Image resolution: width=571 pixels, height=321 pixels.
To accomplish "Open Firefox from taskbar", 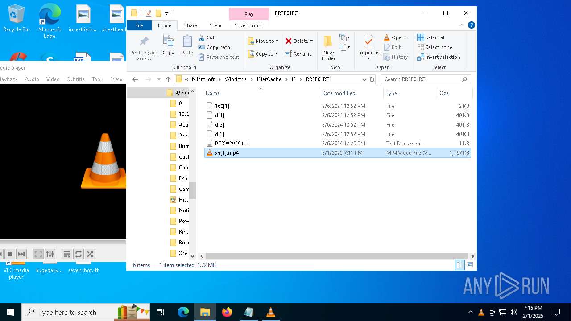I will click(227, 312).
